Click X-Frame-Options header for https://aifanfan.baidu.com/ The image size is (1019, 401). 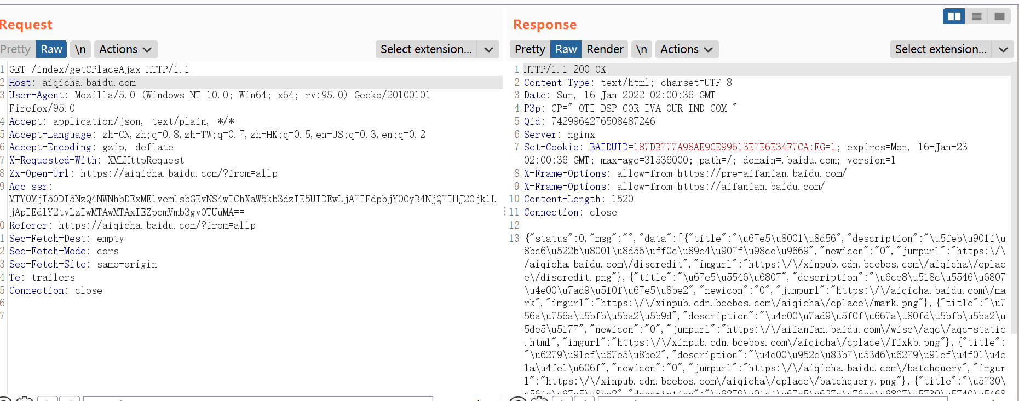point(675,187)
